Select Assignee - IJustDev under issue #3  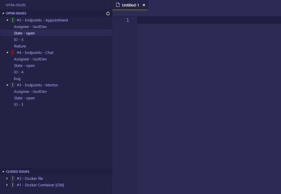tap(30, 92)
